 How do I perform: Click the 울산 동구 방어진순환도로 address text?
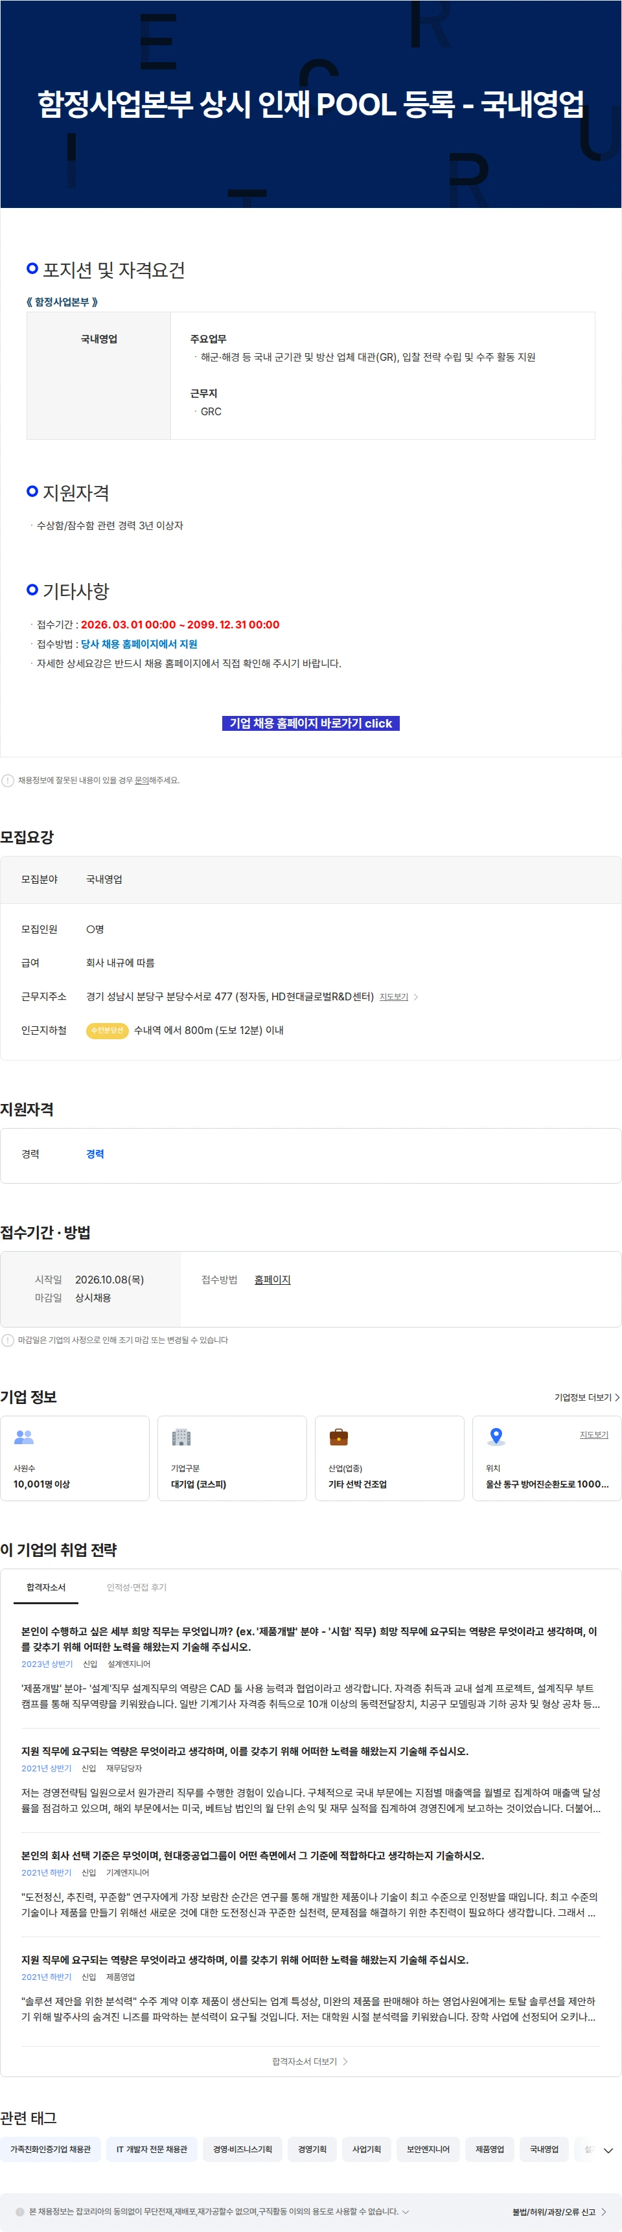pyautogui.click(x=547, y=1484)
